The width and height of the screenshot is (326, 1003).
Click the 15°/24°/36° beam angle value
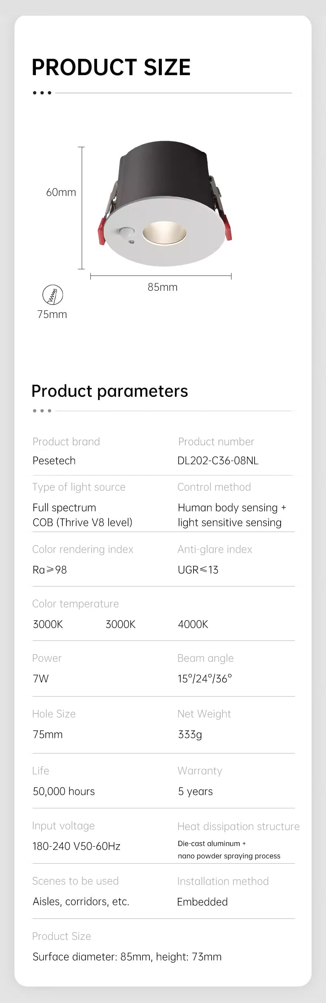click(x=205, y=679)
